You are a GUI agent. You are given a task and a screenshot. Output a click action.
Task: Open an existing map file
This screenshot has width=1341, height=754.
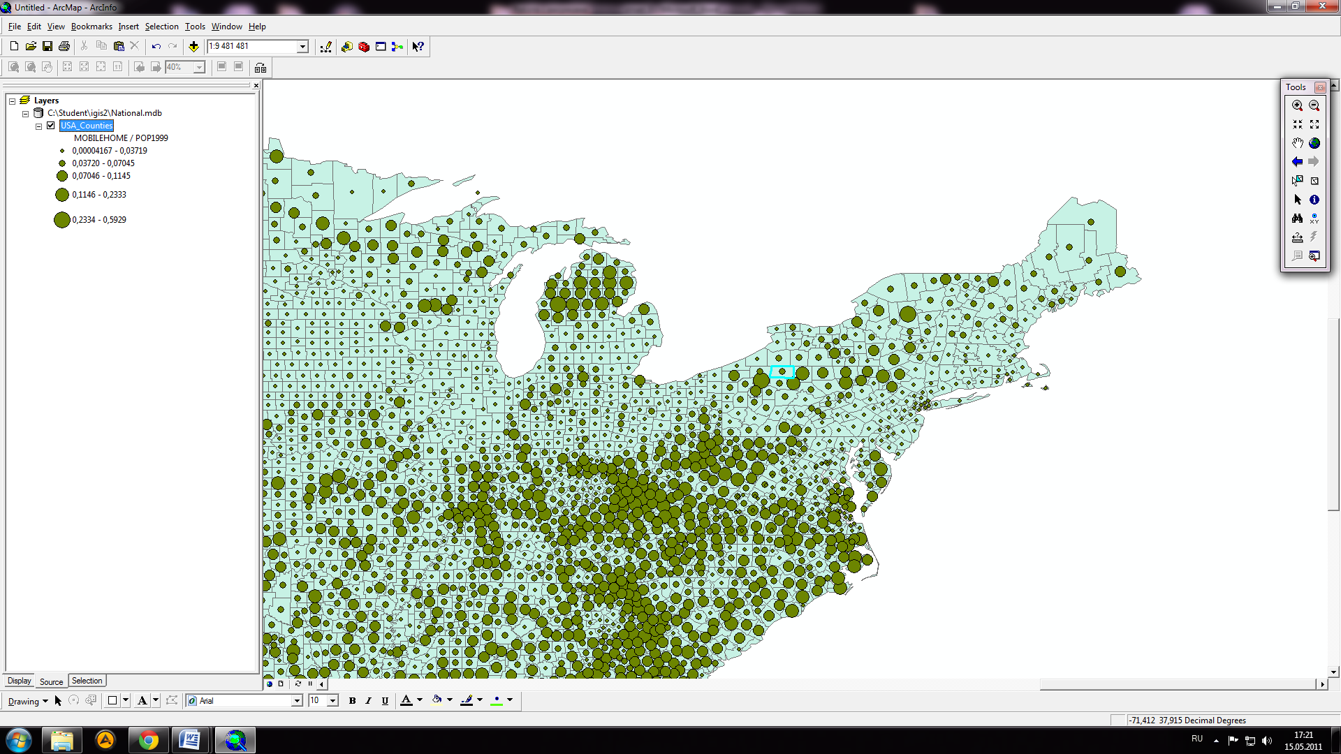(x=31, y=46)
